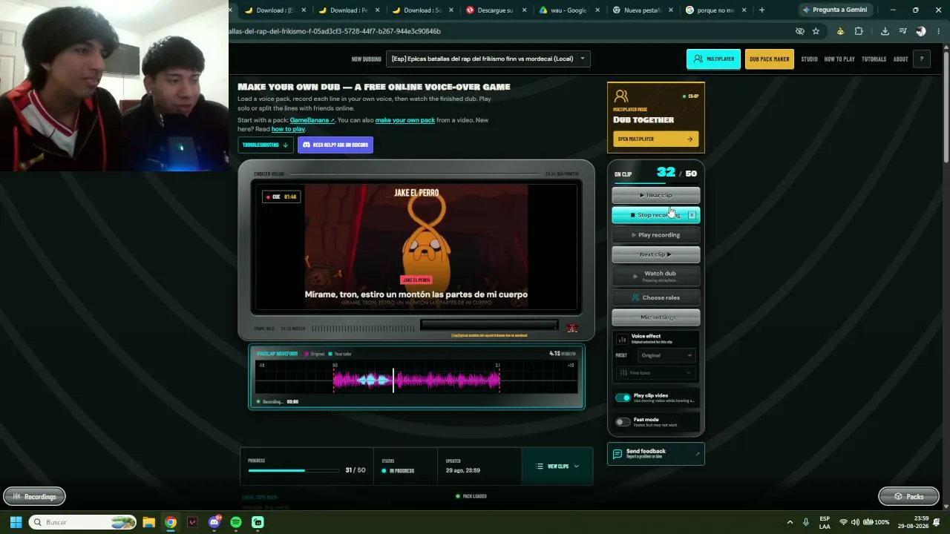This screenshot has width=950, height=534.
Task: Expand the Troubleshooting section
Action: point(265,145)
